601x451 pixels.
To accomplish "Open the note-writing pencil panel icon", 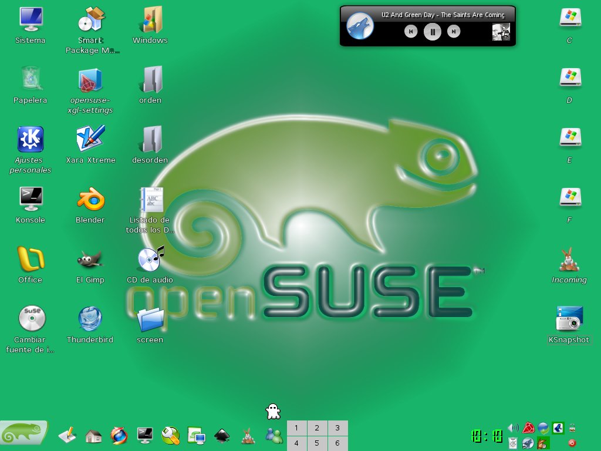I will pyautogui.click(x=68, y=436).
